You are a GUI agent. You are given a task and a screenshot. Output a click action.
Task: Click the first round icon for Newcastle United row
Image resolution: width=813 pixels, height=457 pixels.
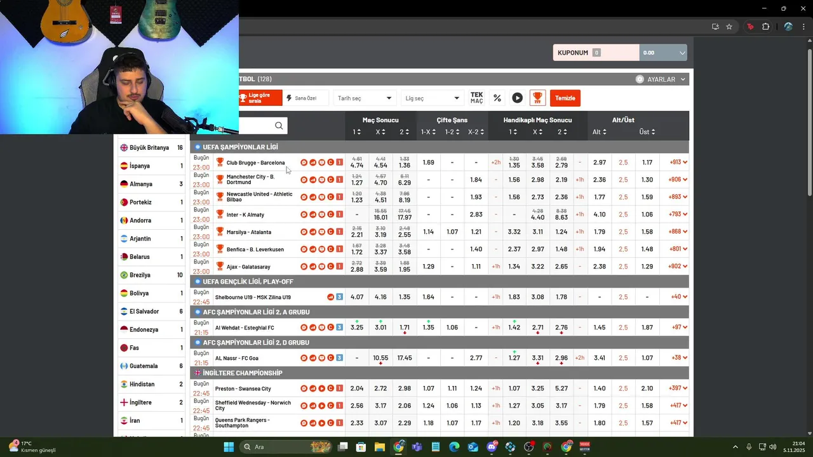(304, 197)
